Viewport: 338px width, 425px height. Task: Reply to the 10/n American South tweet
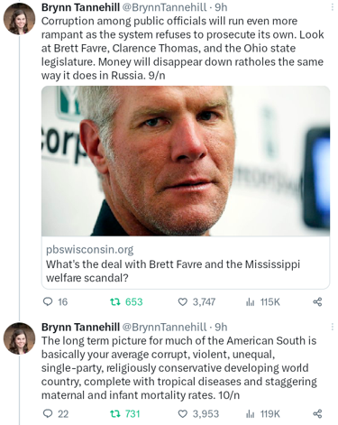pos(48,413)
